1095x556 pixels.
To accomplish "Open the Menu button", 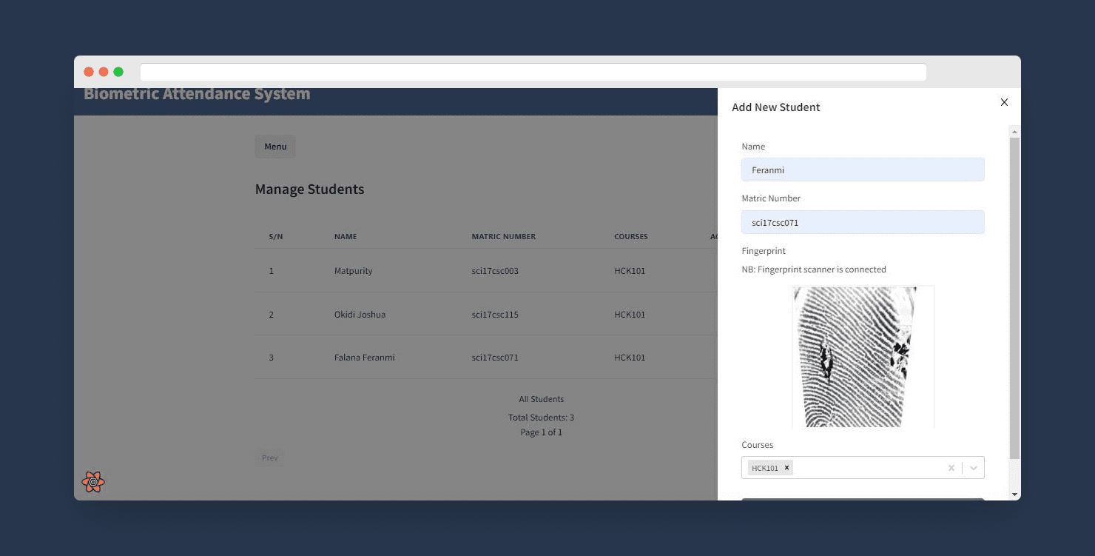I will click(275, 147).
